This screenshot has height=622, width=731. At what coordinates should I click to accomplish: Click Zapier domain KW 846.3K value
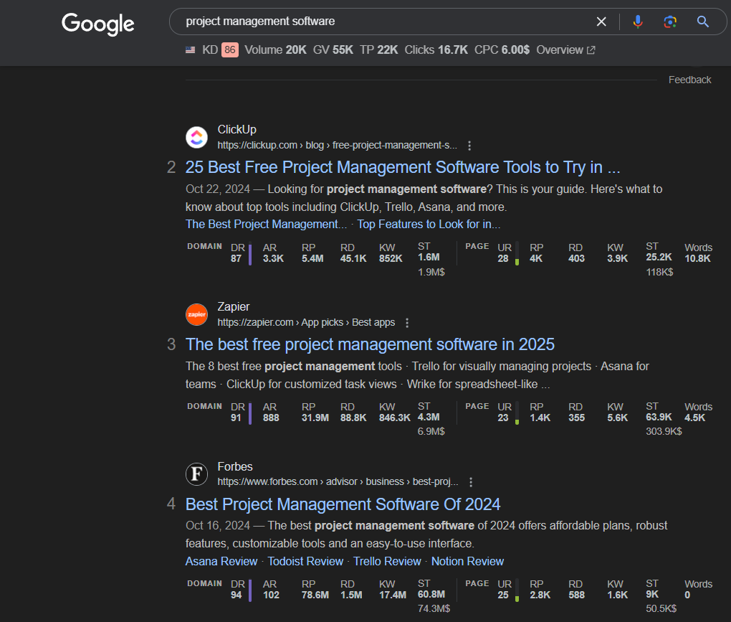click(395, 418)
